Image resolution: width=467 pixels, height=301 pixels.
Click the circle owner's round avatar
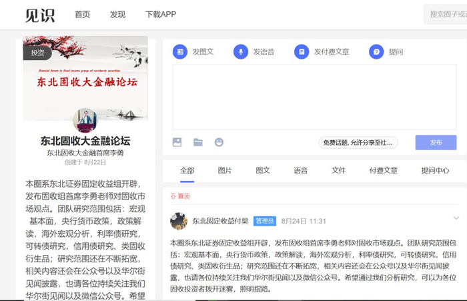[x=85, y=120]
